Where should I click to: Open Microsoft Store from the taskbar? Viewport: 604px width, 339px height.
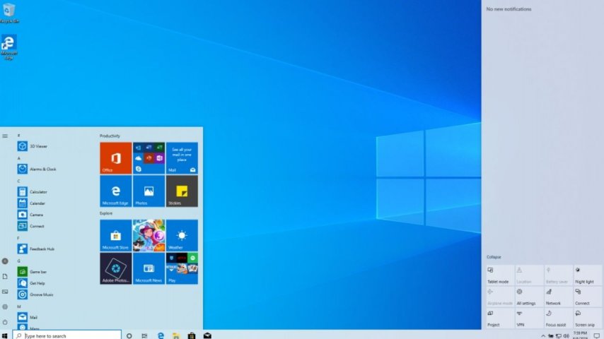pos(192,335)
